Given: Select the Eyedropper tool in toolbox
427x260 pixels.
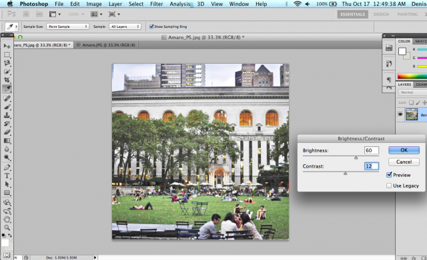Looking at the screenshot, I should coord(7,88).
